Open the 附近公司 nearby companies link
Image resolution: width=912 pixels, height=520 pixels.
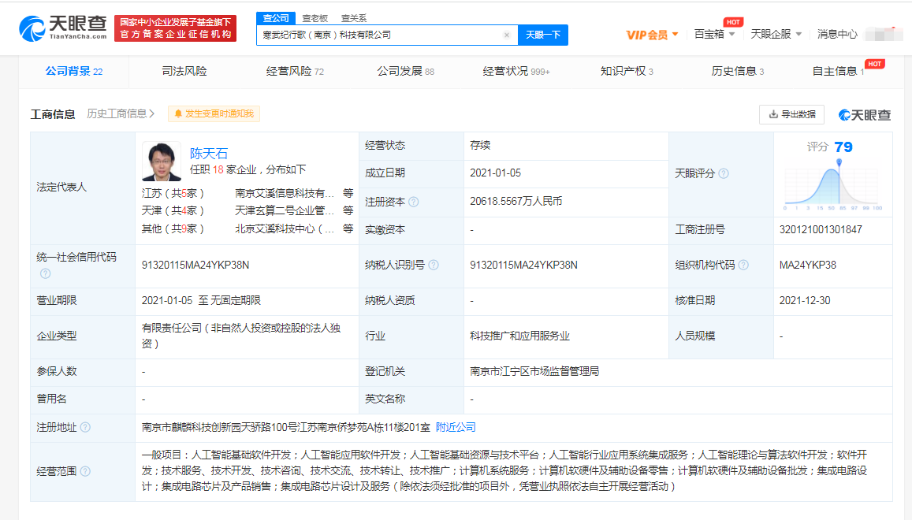tap(456, 428)
